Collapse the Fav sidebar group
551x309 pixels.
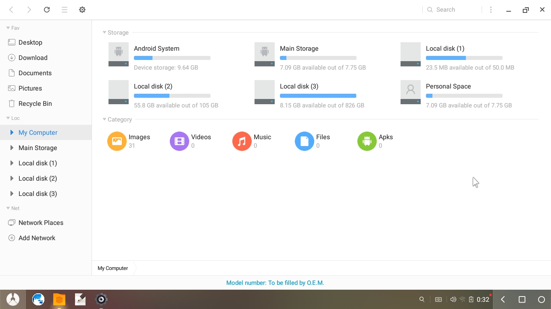[x=8, y=28]
